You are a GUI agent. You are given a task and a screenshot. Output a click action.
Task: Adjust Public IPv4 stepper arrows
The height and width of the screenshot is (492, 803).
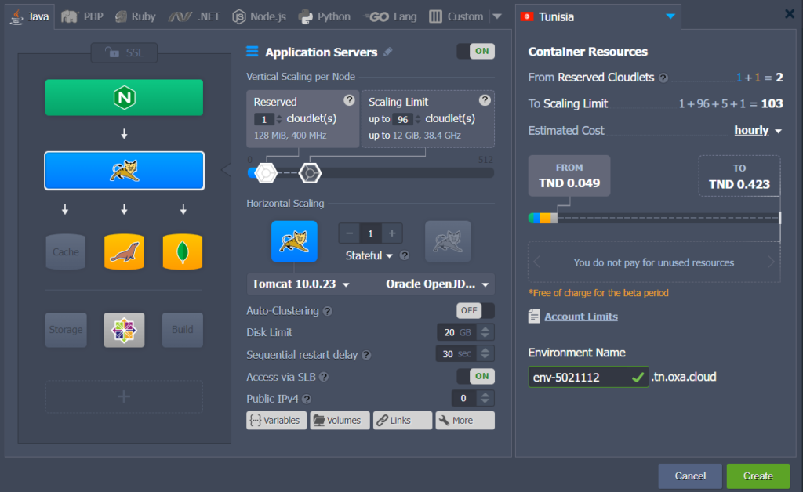click(x=485, y=399)
